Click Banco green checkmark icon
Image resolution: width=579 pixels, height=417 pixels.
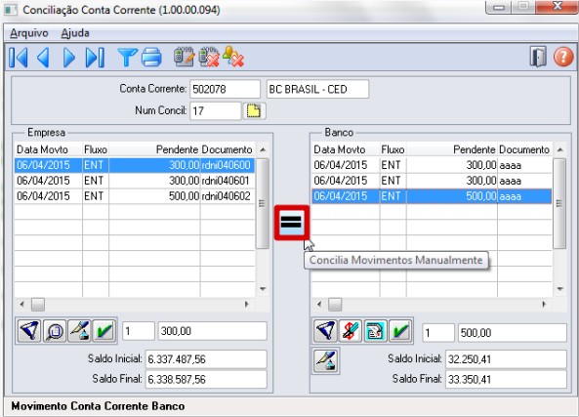click(400, 330)
